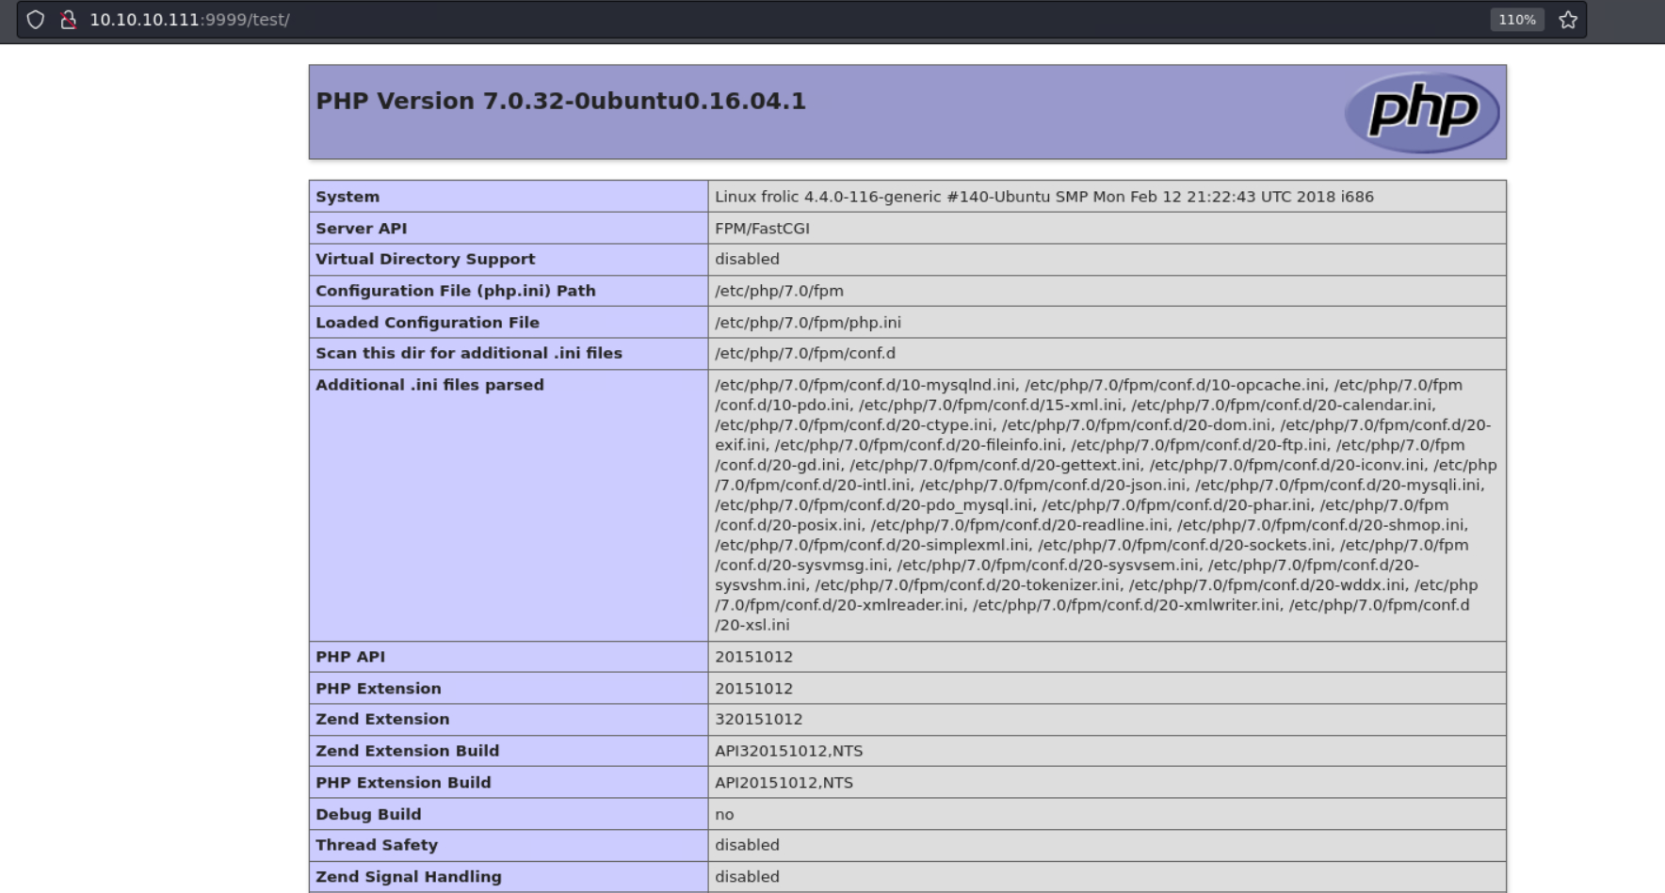Click the PHP Version 7.0.32-0ubuntu0.16.04.1 heading
The height and width of the screenshot is (893, 1665).
[x=561, y=101]
